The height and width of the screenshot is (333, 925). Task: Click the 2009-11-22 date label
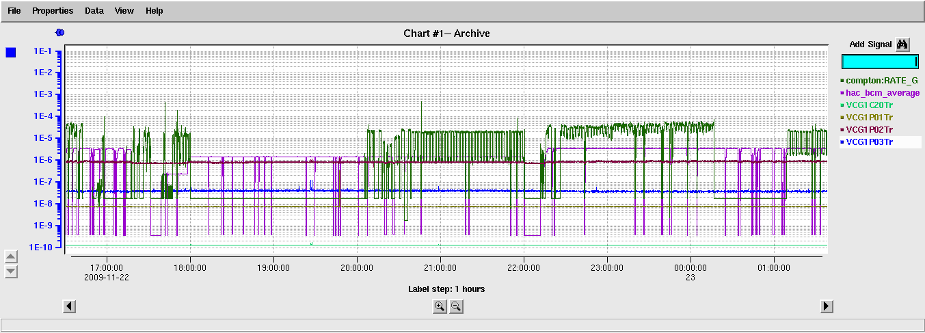[106, 278]
